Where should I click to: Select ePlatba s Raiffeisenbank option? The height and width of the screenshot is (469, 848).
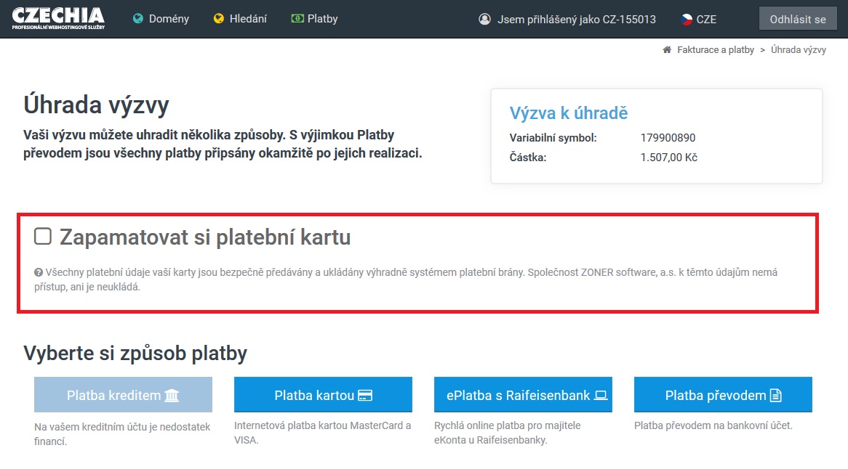click(x=523, y=395)
